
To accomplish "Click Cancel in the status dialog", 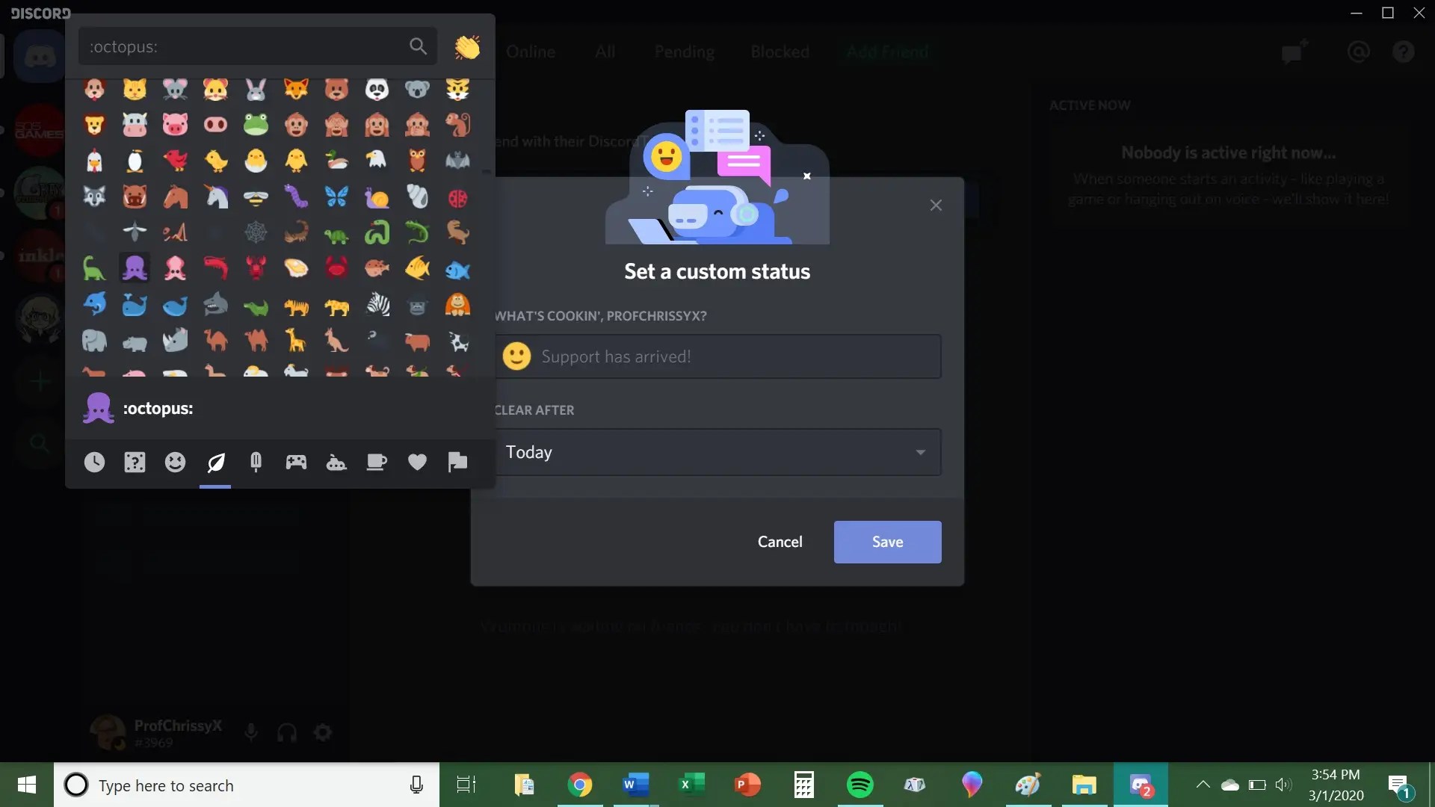I will [780, 542].
